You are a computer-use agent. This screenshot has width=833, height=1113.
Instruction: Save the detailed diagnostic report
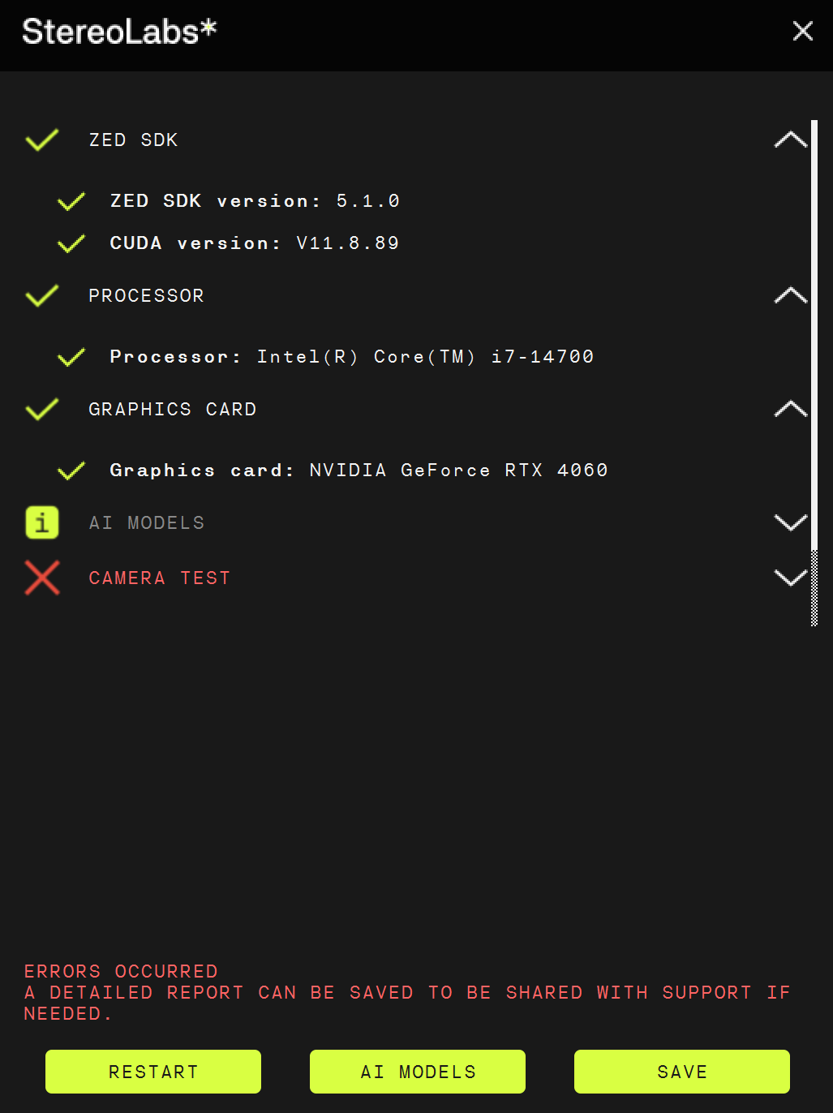pyautogui.click(x=682, y=1072)
